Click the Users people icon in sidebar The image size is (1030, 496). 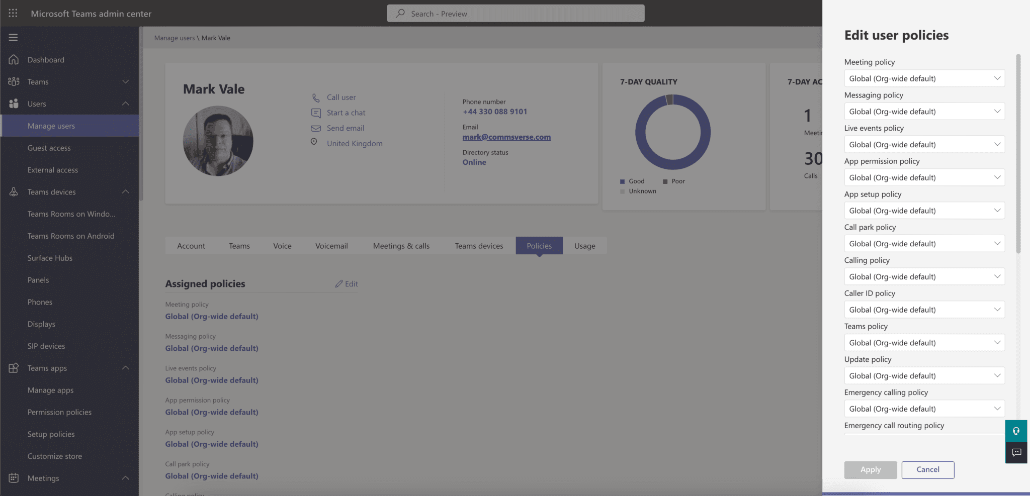(x=14, y=104)
